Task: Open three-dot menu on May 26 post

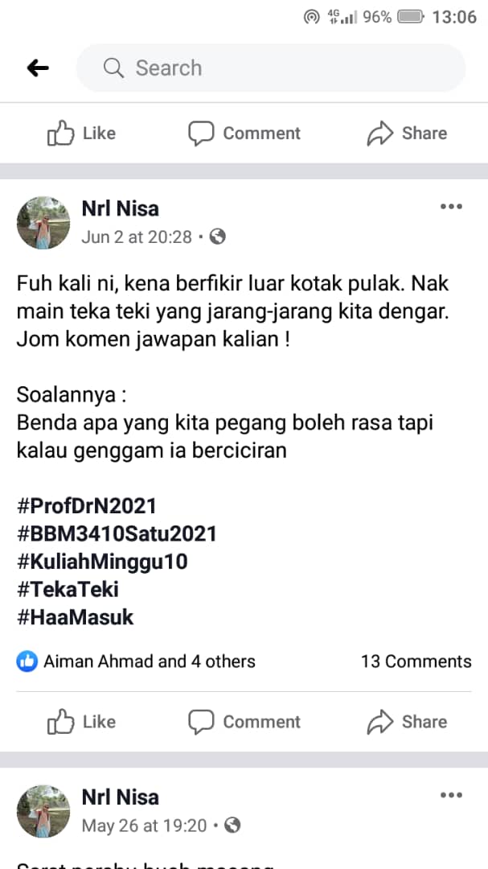Action: tap(451, 795)
